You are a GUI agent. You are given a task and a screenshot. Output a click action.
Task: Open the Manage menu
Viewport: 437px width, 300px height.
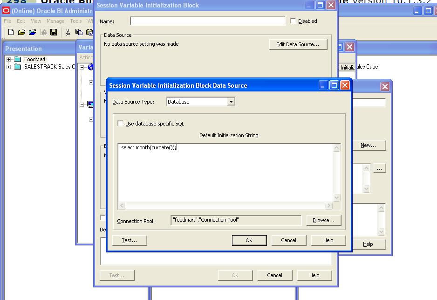(x=55, y=21)
